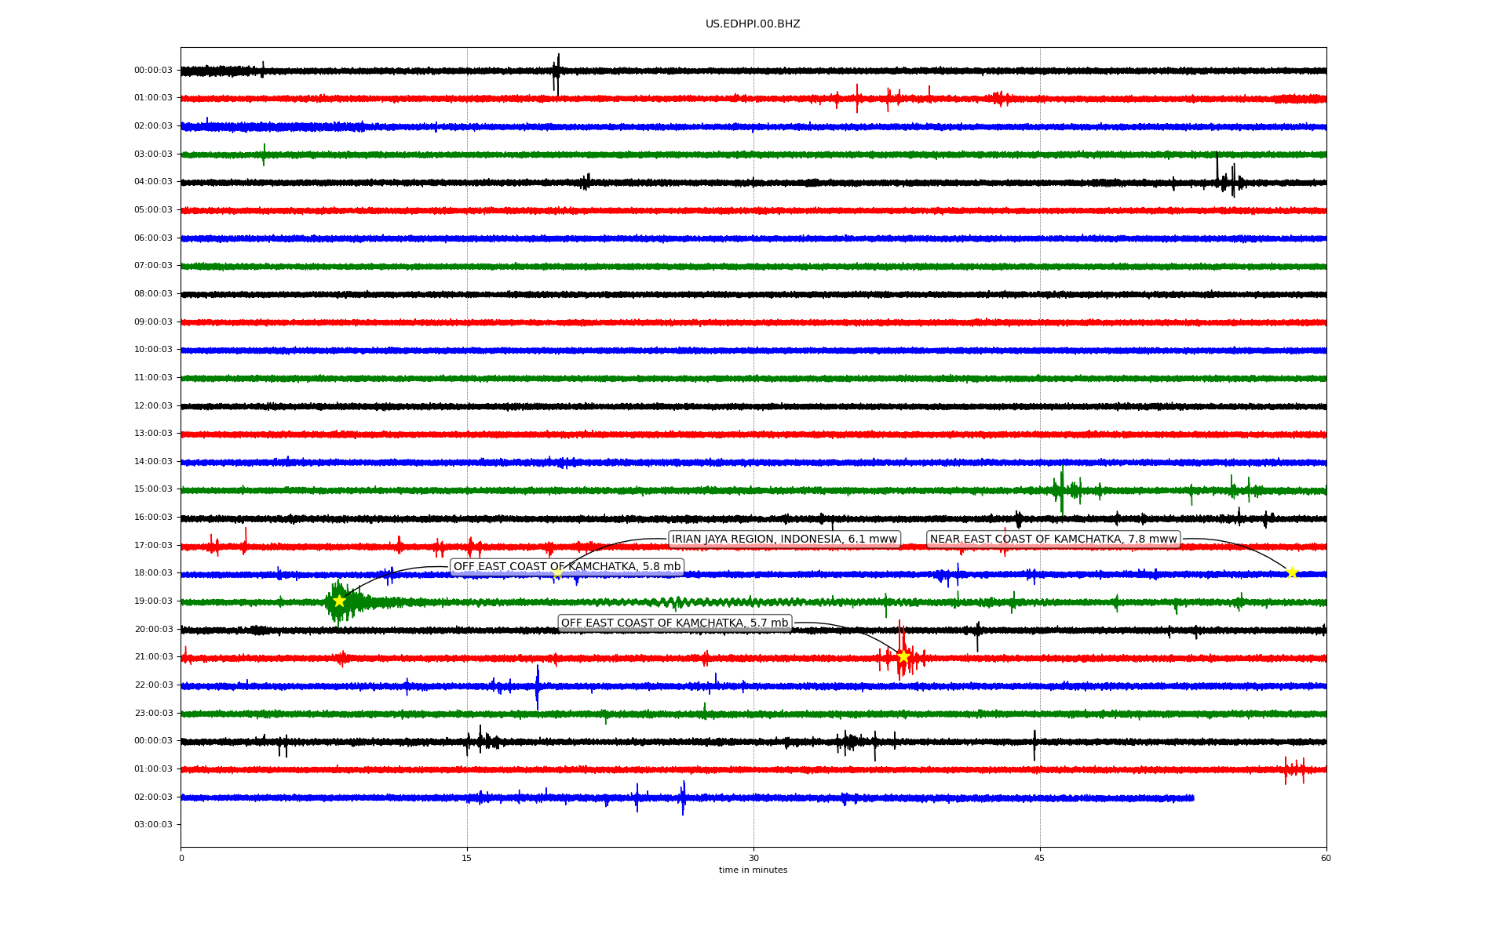Viewport: 1507px width, 941px height.
Task: Click the 45 tick label on the time axis
Action: pos(1040,858)
